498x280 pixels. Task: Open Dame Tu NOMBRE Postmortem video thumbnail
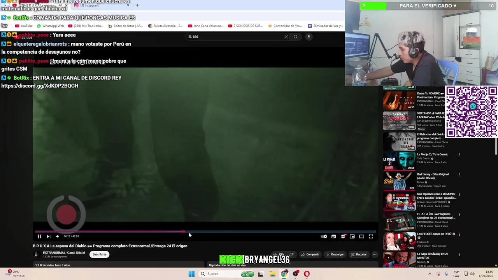pyautogui.click(x=399, y=100)
